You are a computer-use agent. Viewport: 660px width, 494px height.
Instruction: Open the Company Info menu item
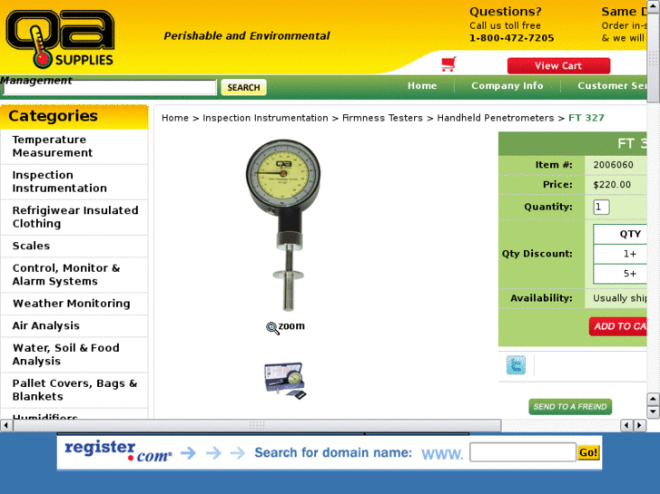[507, 86]
